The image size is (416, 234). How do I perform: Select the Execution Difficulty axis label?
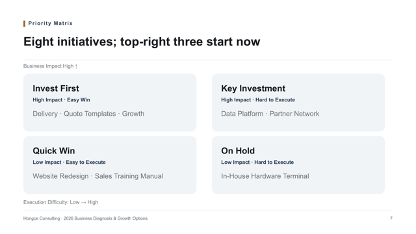60,202
